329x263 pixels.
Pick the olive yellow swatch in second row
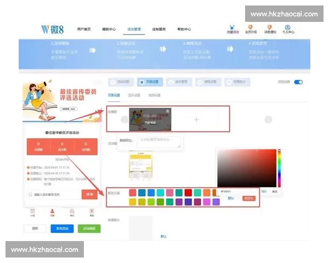pos(142,202)
